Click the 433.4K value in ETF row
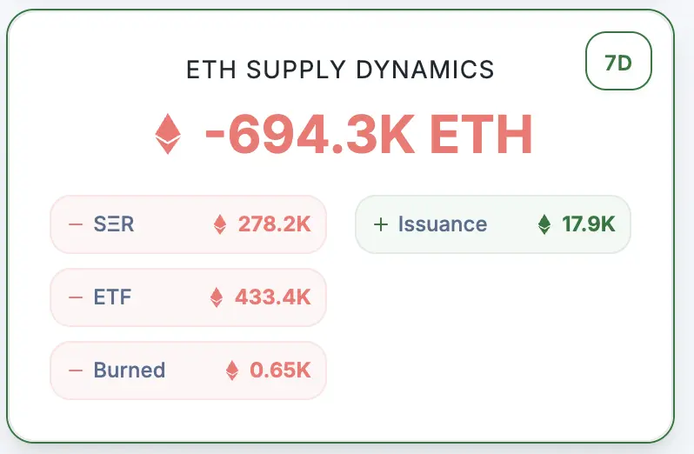Screen dimensions: 694x454 tap(273, 297)
